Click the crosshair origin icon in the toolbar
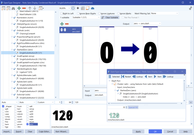This screenshot has height=135, width=194. coord(78,8)
